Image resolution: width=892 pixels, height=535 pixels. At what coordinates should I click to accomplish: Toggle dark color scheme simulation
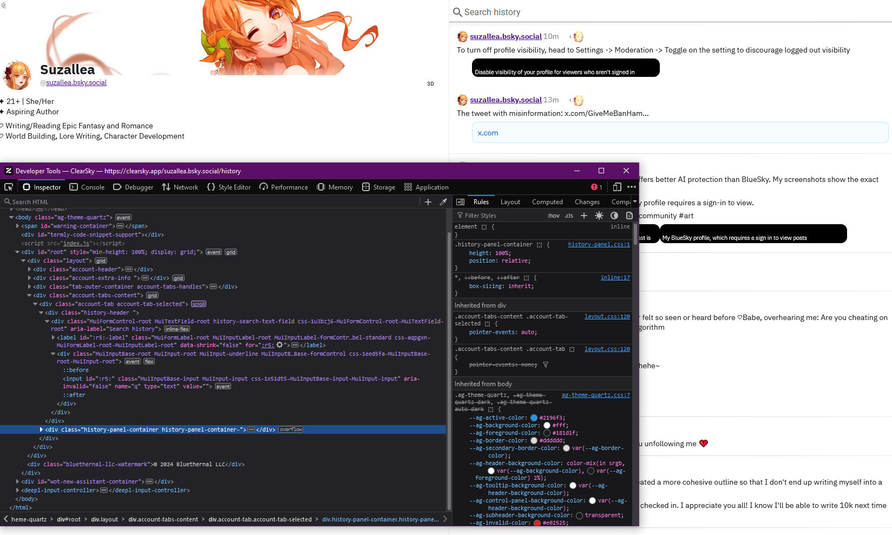coord(614,216)
